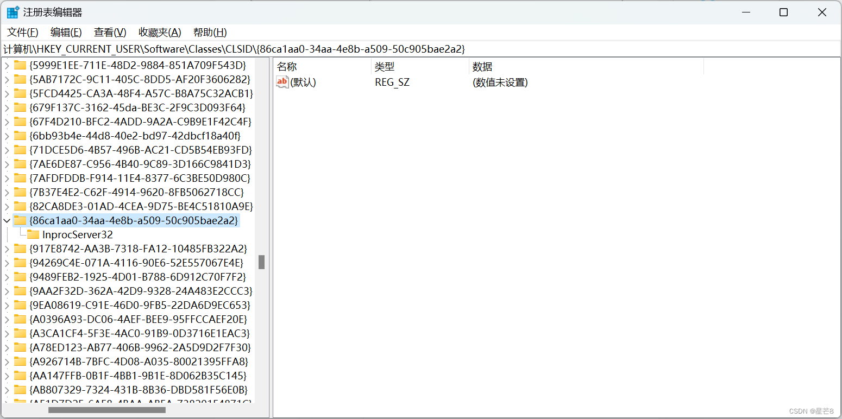
Task: Click the folder icon of {AB807329-7324-431B...}
Action: [x=20, y=390]
